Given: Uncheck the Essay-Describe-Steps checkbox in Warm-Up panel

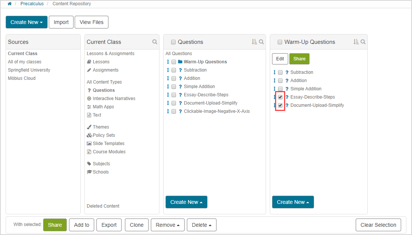Looking at the screenshot, I should pyautogui.click(x=280, y=97).
